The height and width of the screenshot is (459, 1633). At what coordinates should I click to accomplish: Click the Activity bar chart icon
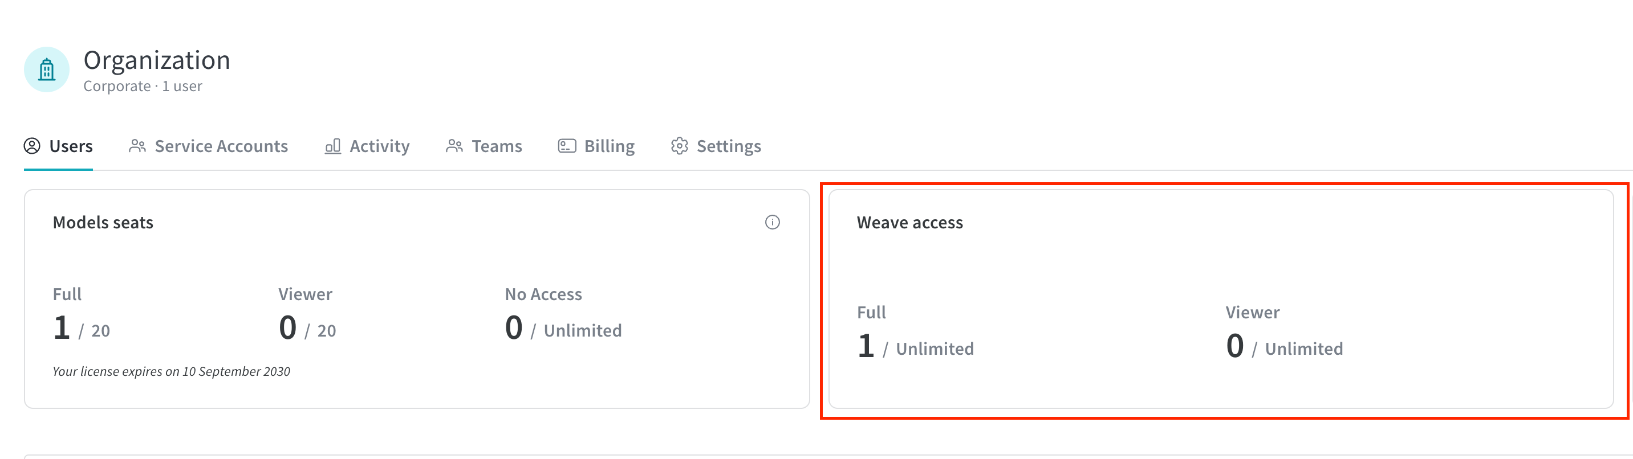point(333,146)
